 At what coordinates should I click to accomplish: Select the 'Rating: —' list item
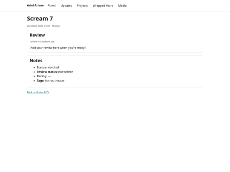(44, 76)
